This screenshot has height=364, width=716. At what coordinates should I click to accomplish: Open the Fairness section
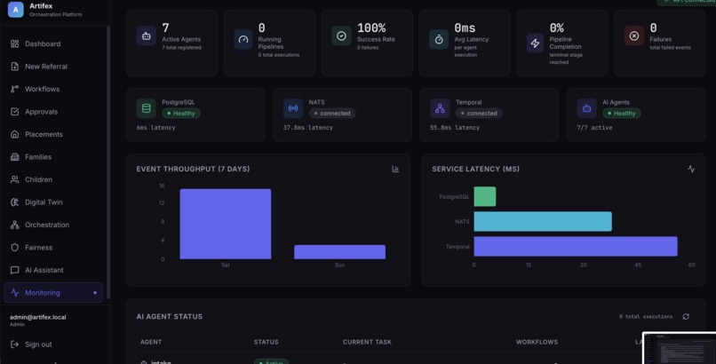53,247
